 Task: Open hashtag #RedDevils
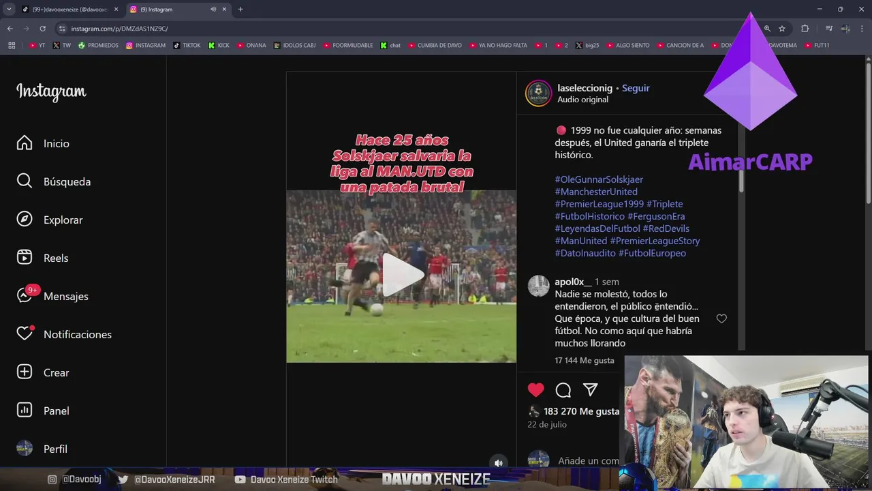[666, 228]
